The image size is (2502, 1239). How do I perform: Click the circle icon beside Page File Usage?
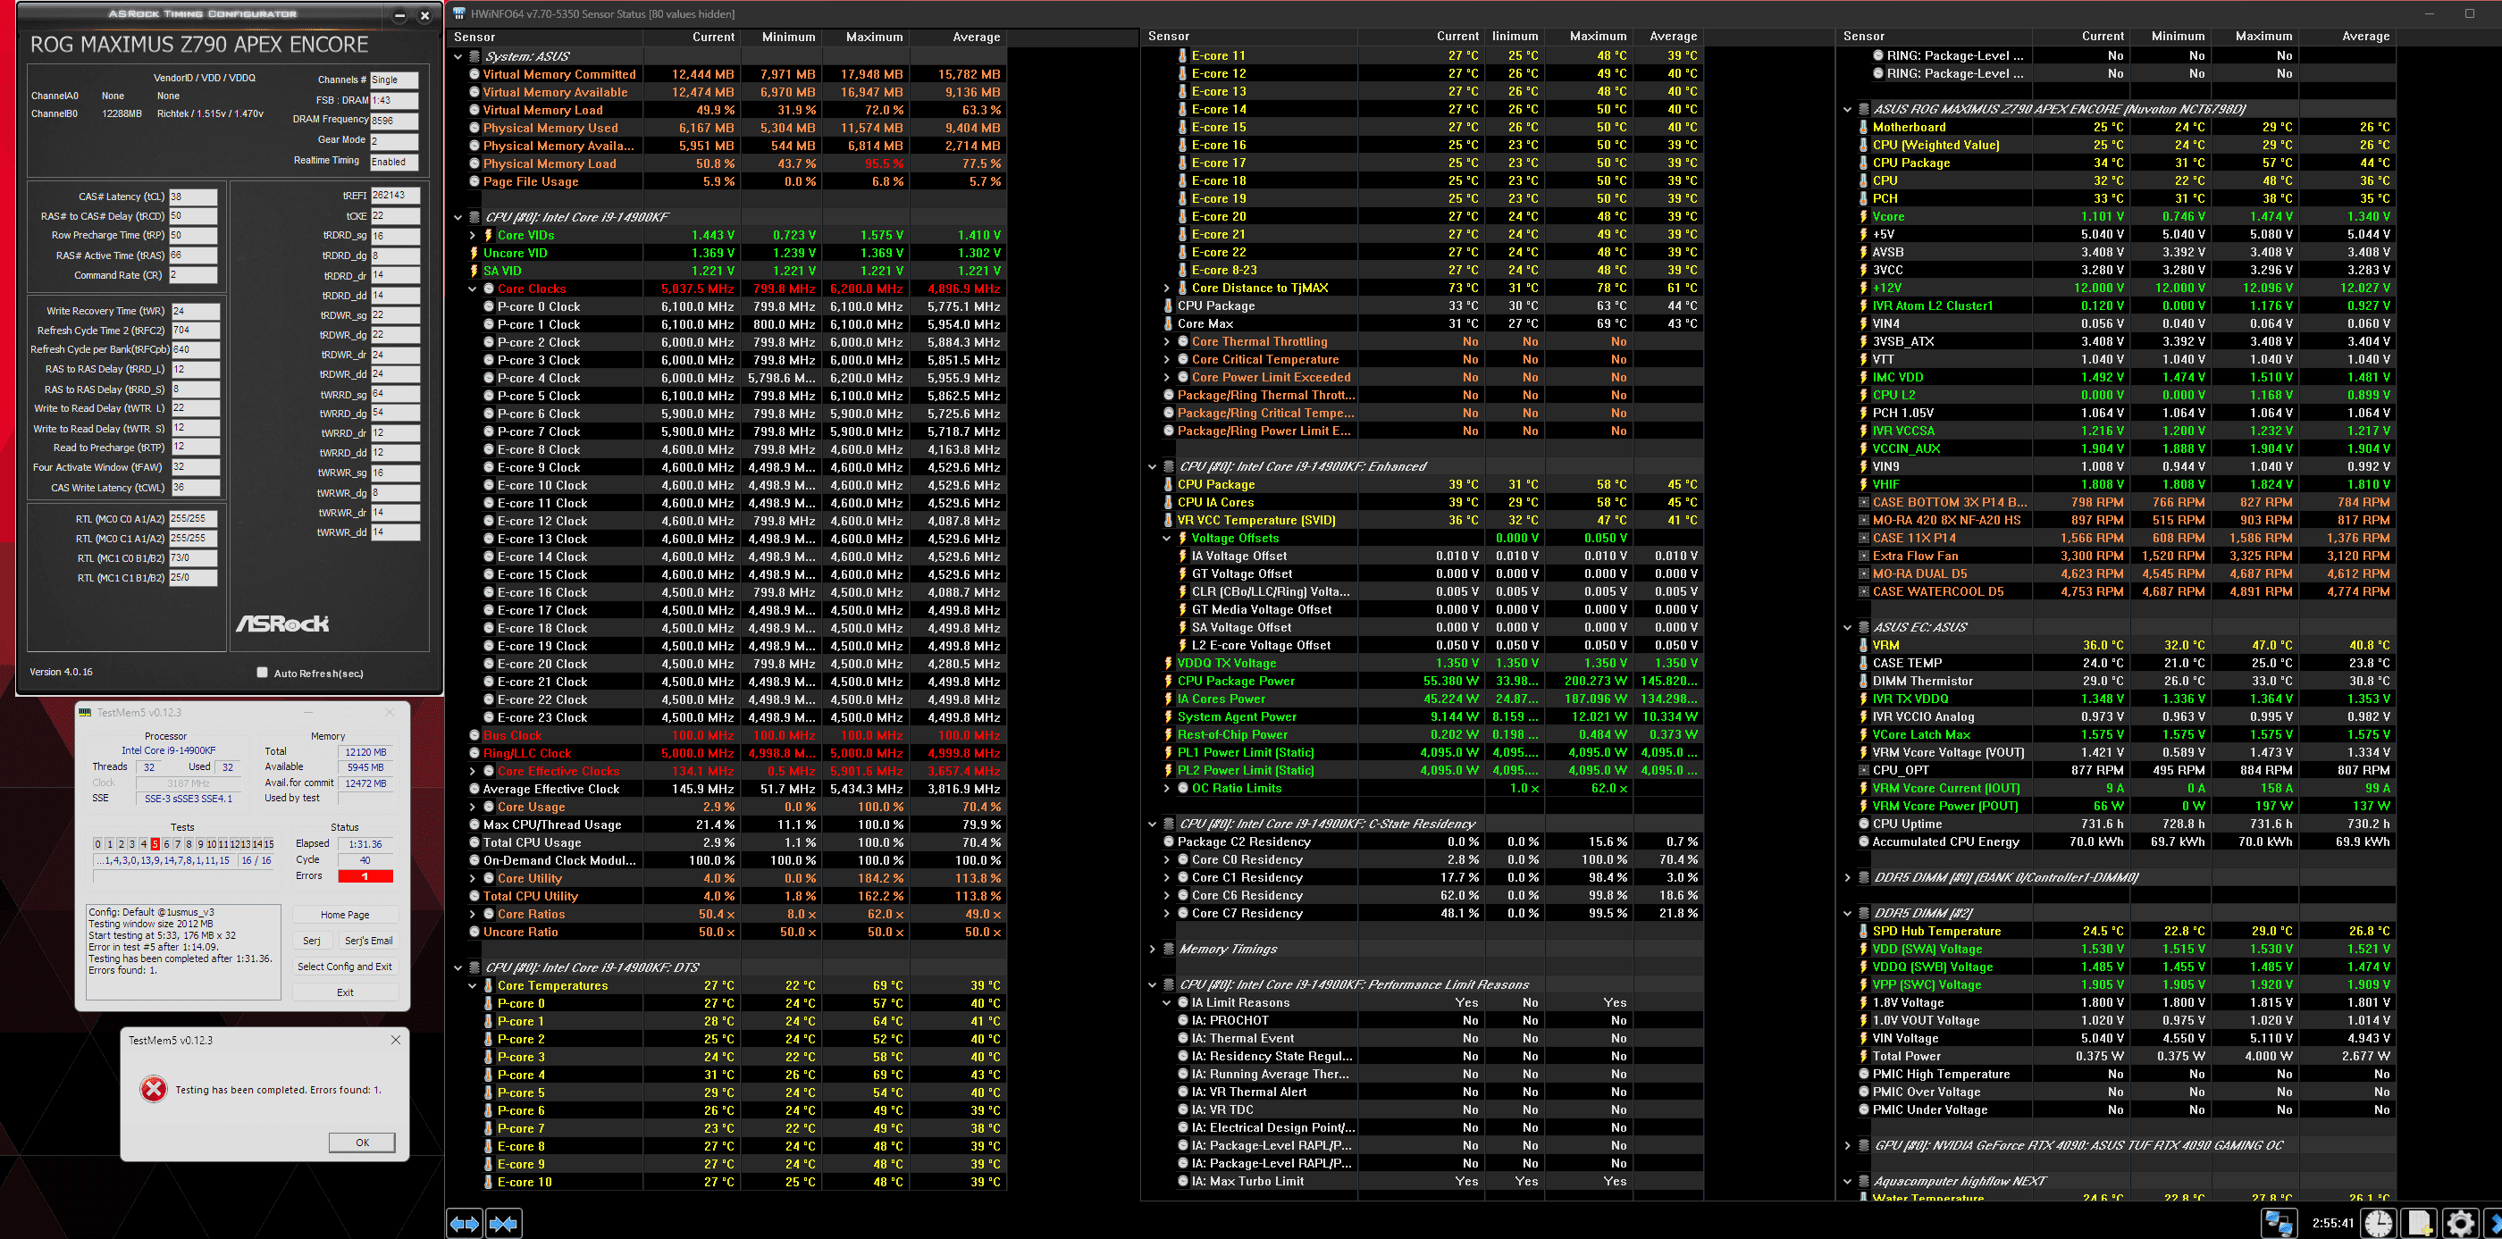(474, 181)
